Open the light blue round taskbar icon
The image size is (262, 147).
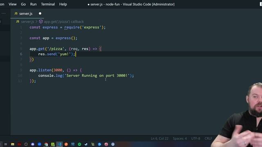[113, 144]
